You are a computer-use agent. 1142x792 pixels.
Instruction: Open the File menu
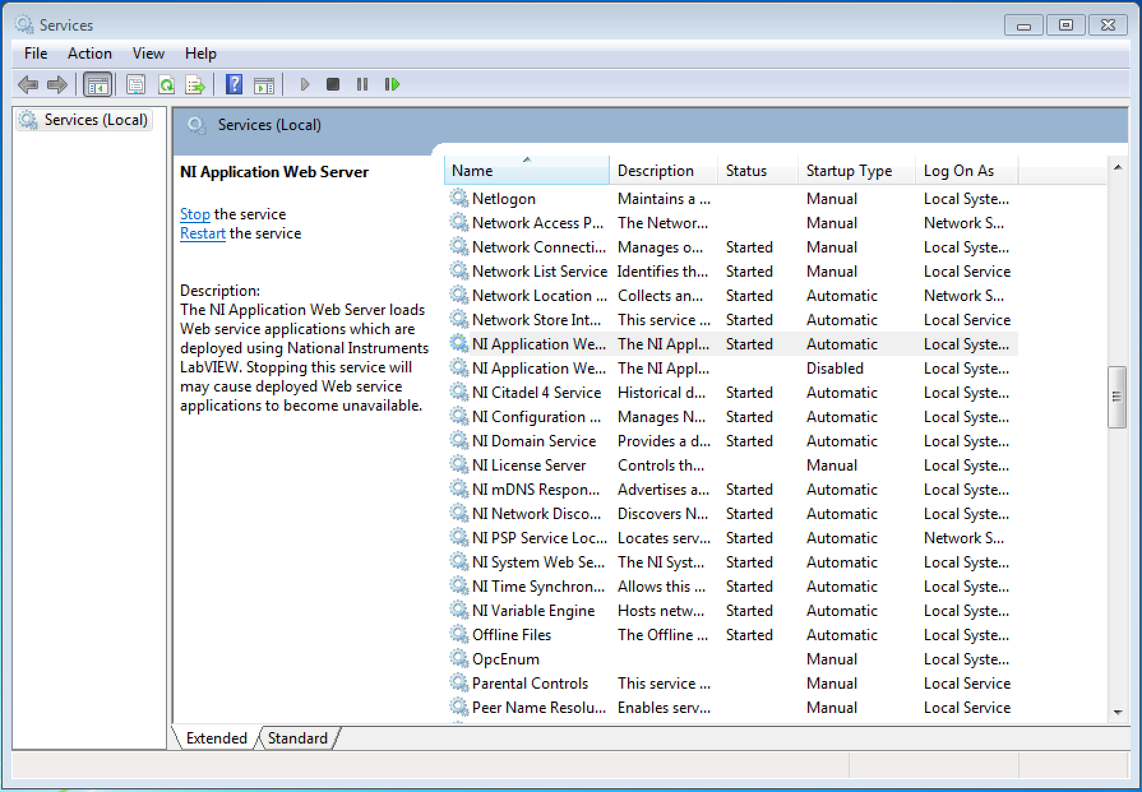point(36,54)
